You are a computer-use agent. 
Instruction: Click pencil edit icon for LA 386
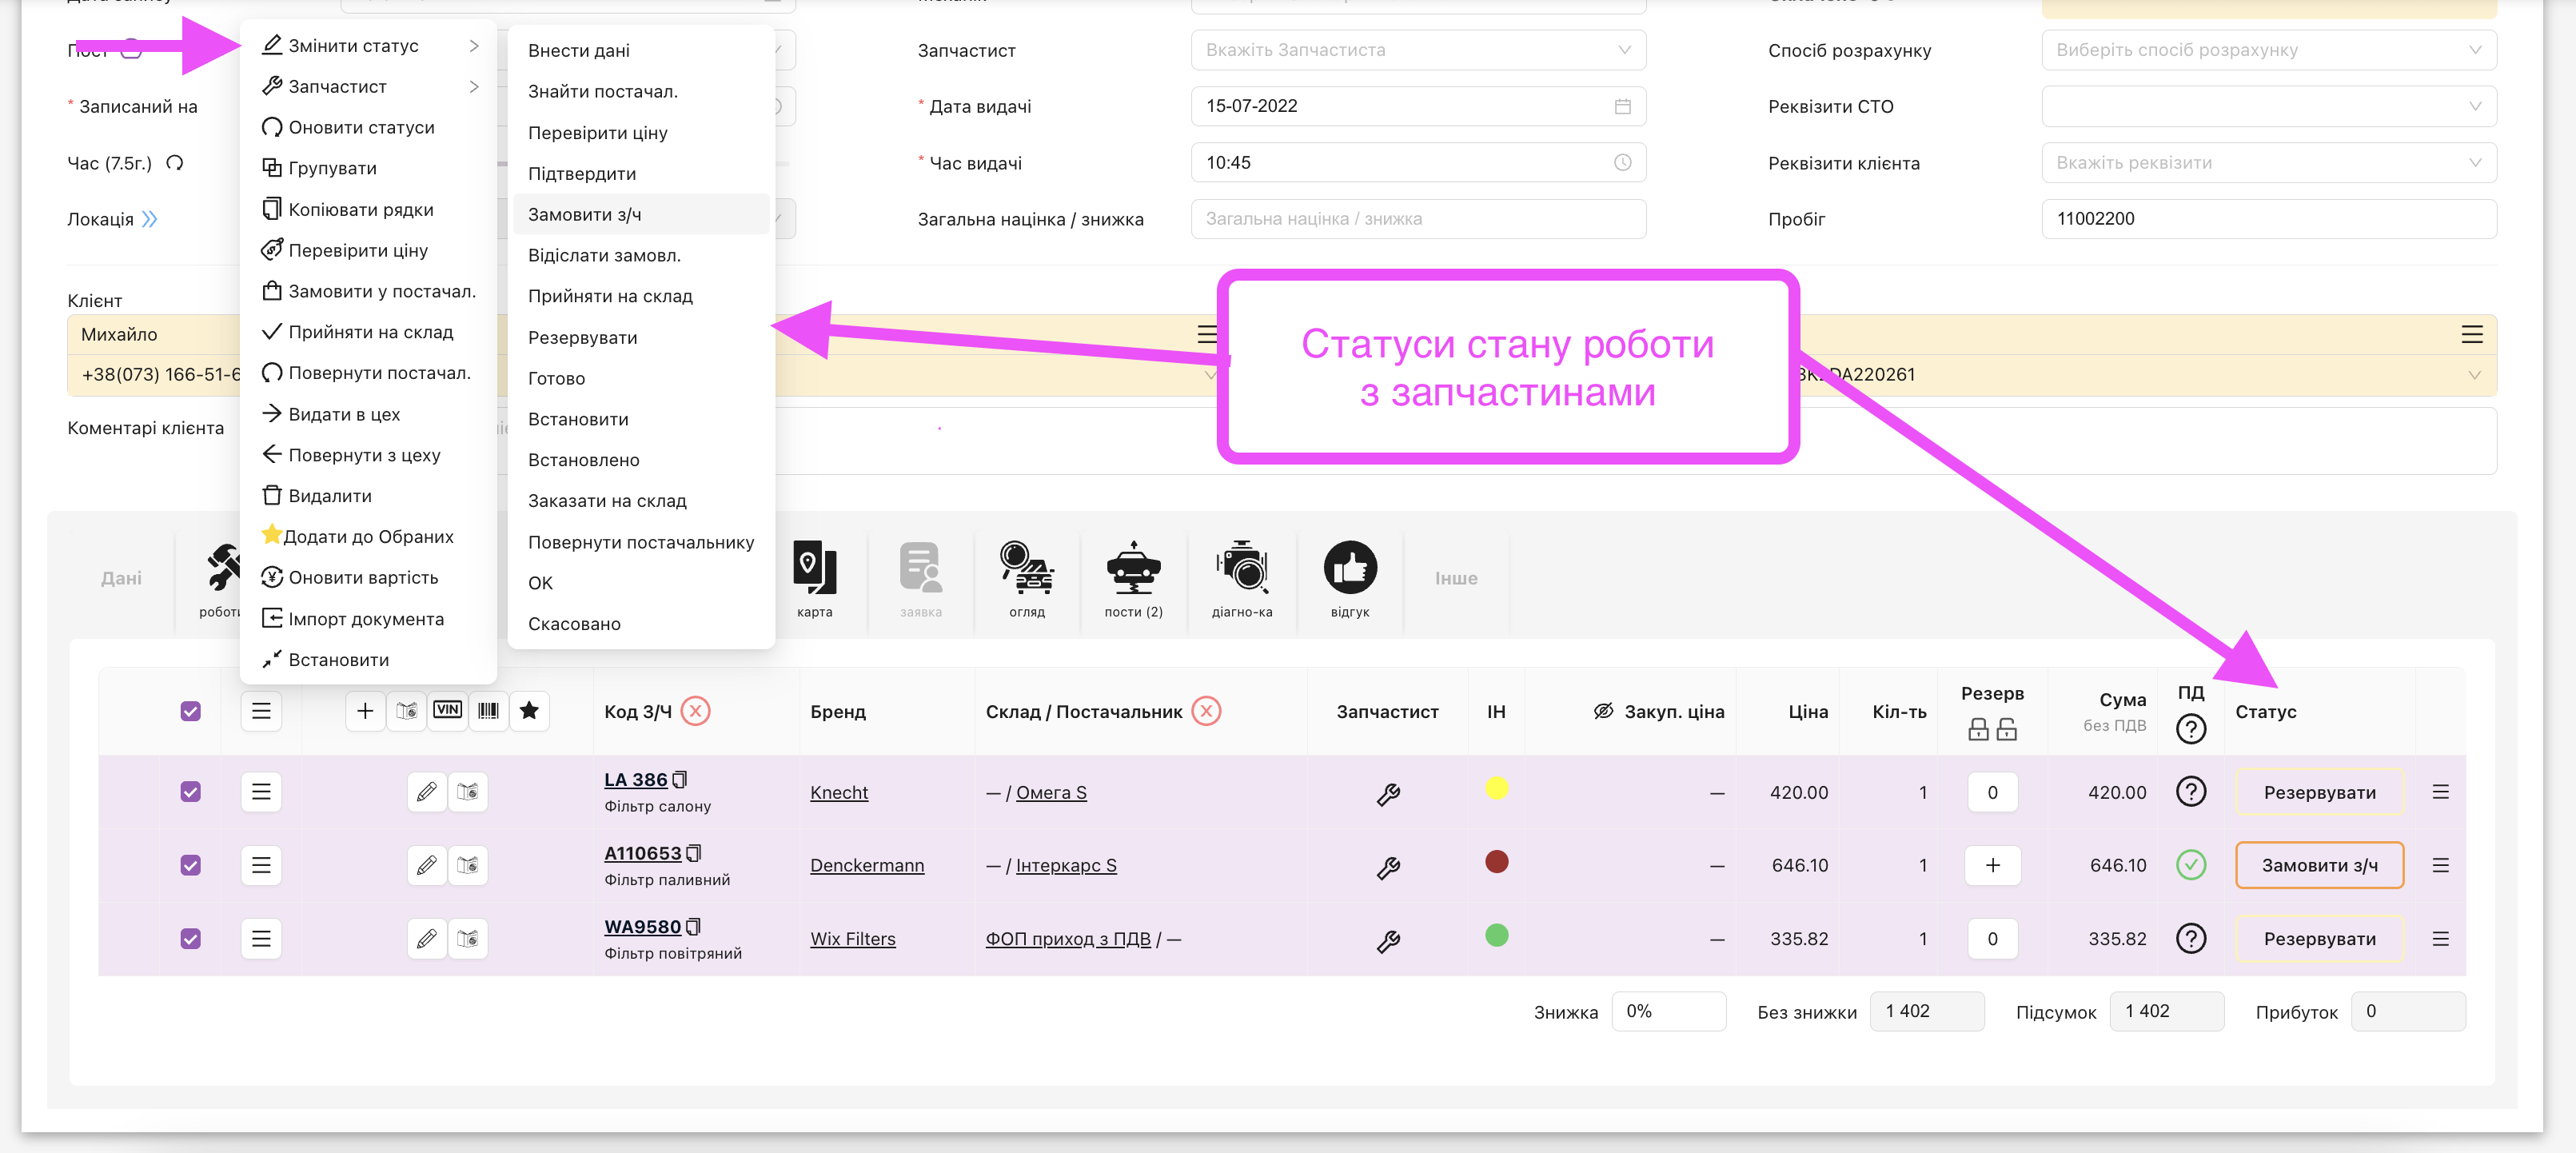(x=426, y=792)
